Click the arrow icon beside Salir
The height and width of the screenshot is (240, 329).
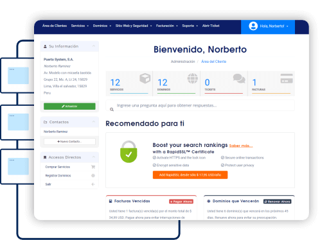pos(93,184)
